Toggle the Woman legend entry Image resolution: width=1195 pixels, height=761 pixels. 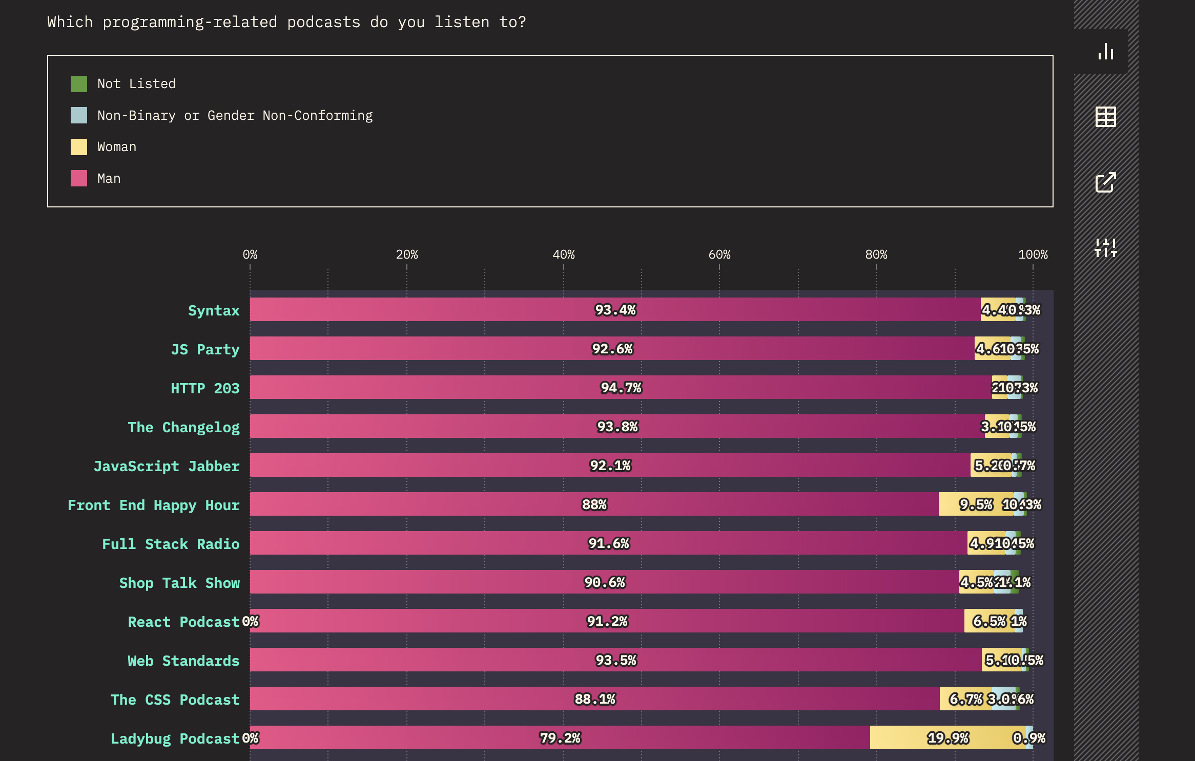(x=116, y=146)
